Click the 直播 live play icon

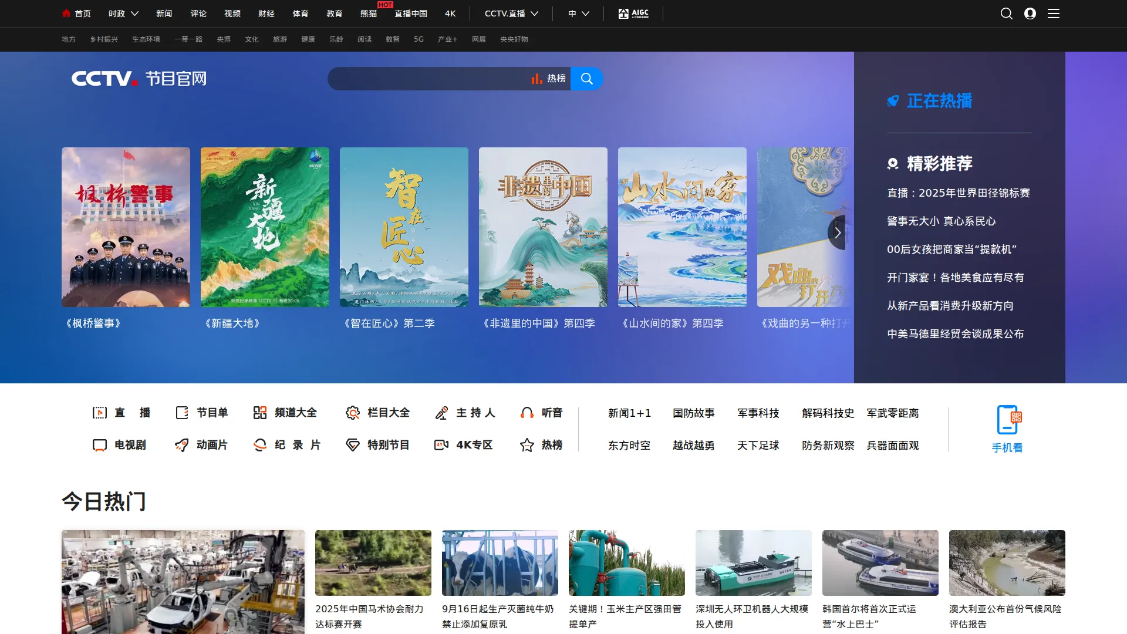99,413
